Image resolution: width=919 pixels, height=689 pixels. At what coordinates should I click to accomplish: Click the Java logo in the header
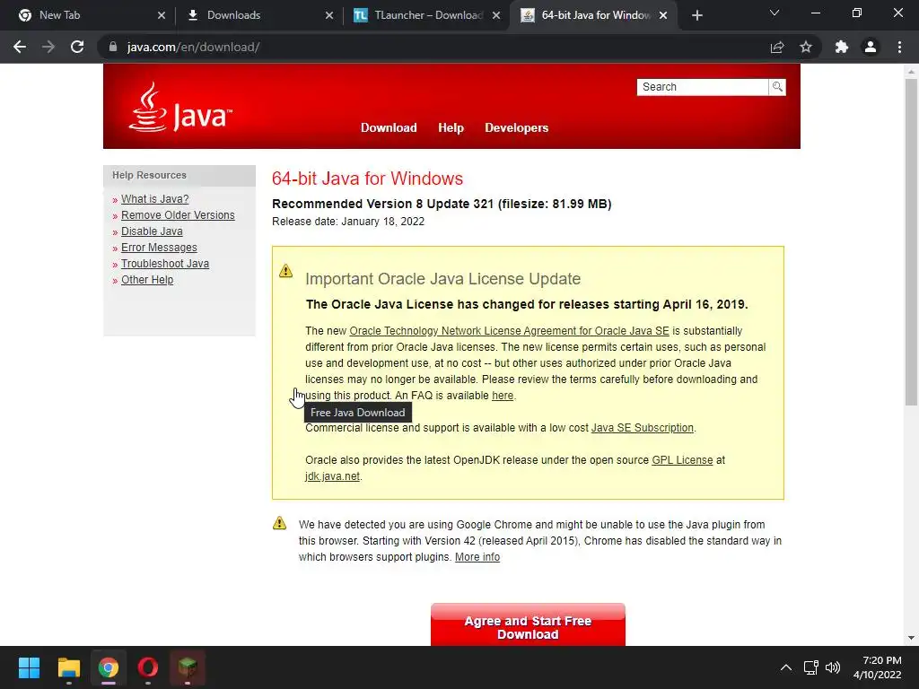coord(180,108)
